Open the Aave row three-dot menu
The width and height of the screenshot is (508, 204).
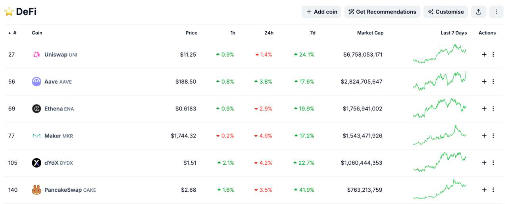493,82
